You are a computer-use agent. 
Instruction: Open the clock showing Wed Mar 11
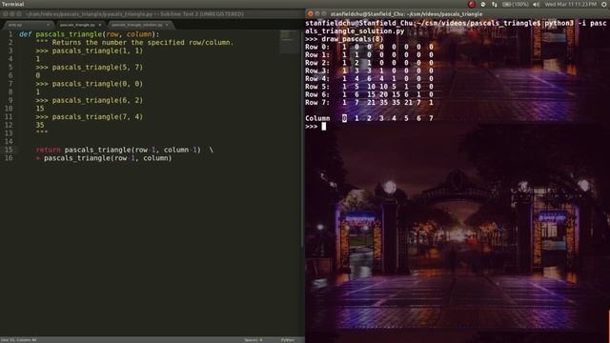point(571,4)
